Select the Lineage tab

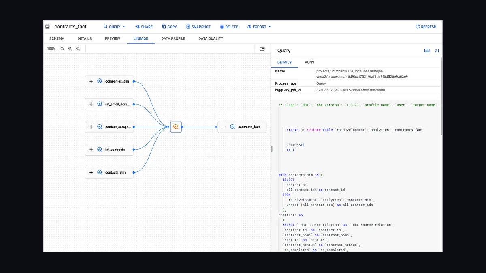point(141,38)
